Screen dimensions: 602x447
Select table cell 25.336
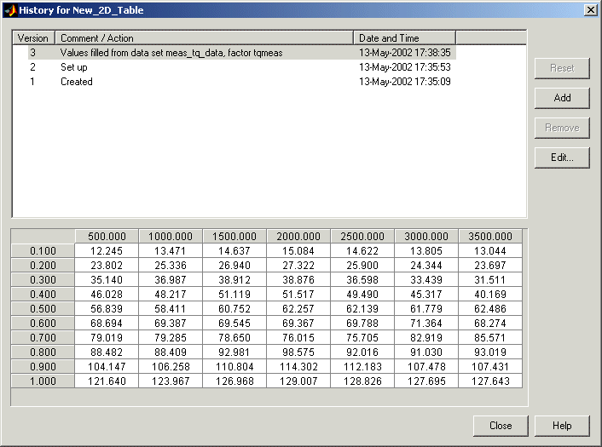coord(171,266)
